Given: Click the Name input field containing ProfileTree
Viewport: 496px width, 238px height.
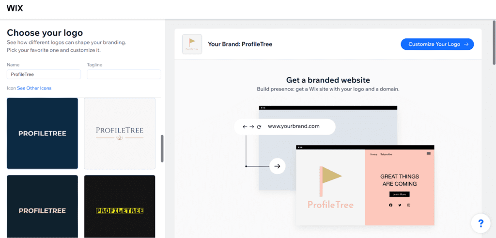Looking at the screenshot, I should [44, 74].
